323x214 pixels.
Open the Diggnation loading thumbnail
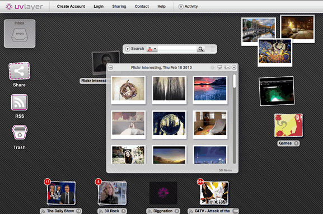pyautogui.click(x=163, y=193)
